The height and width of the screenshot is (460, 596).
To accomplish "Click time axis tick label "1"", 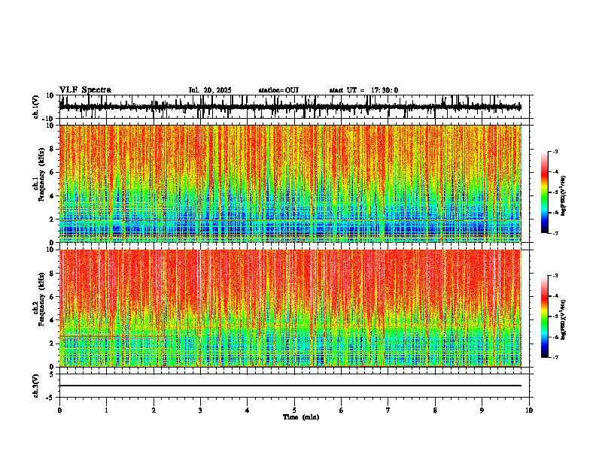I will coord(106,410).
